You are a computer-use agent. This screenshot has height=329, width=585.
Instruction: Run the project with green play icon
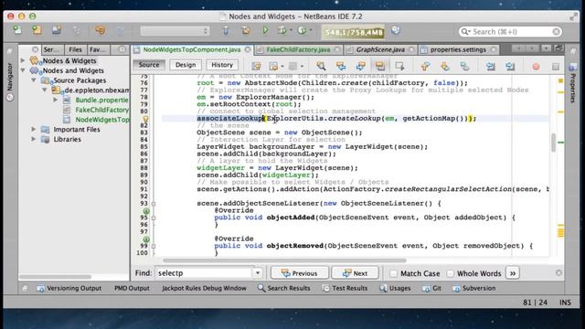click(x=265, y=30)
